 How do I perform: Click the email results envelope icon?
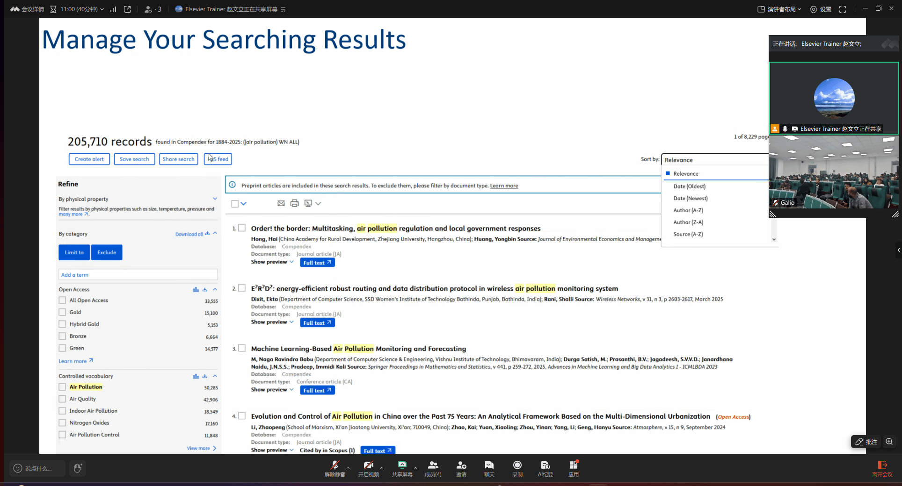tap(281, 203)
